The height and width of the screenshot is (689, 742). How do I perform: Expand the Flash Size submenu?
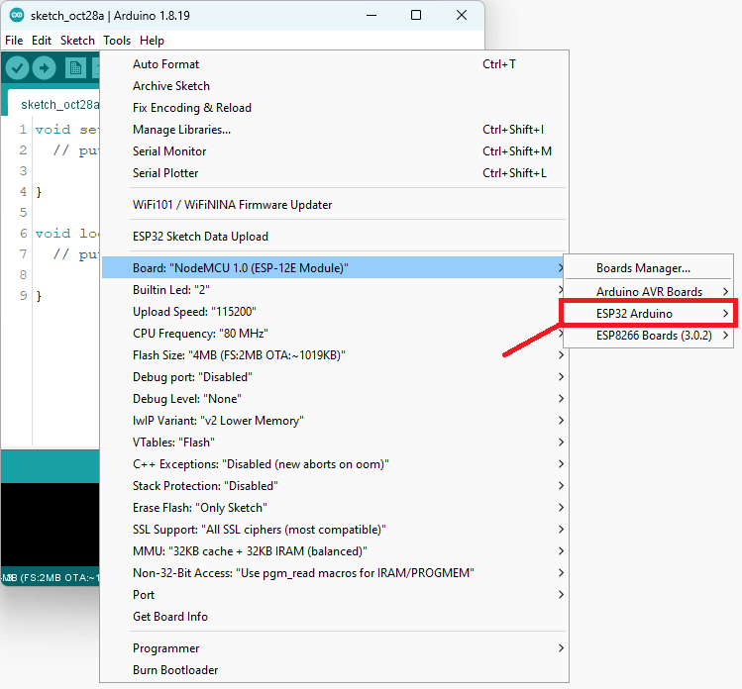click(x=334, y=354)
